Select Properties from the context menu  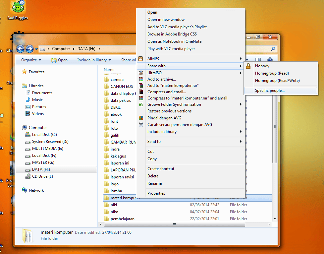point(156,193)
